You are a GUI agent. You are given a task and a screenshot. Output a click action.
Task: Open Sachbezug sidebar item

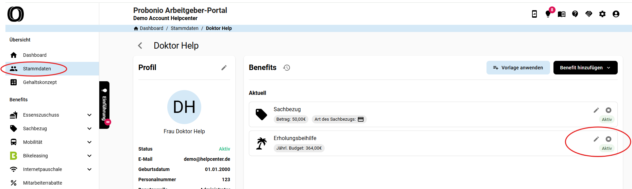(x=52, y=128)
